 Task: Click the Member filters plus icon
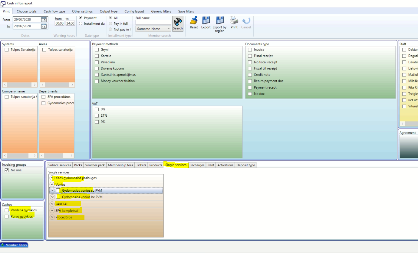pos(2,245)
